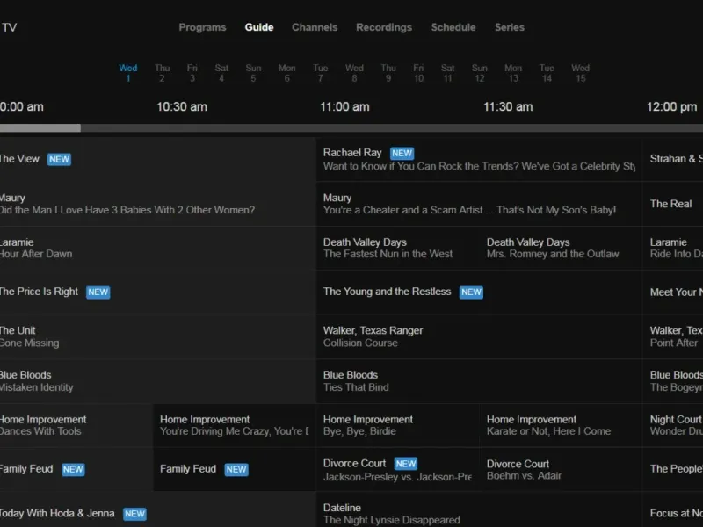The height and width of the screenshot is (527, 703).
Task: Jump to Fri 3 in date strip
Action: point(192,73)
